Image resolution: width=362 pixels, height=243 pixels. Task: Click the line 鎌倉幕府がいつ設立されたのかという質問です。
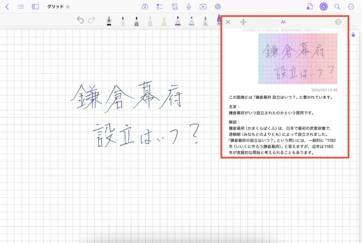pyautogui.click(x=272, y=113)
